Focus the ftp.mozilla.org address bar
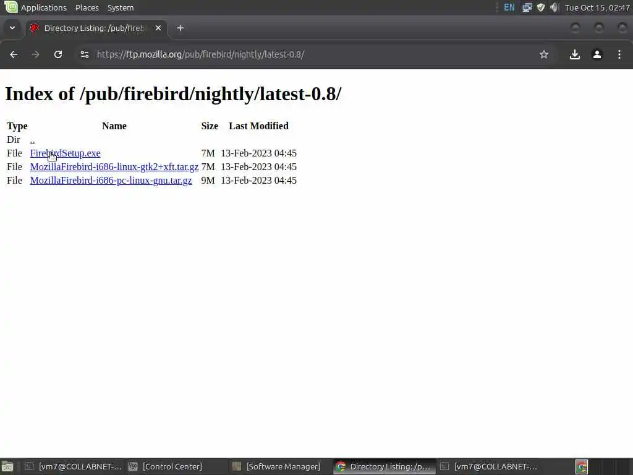Image resolution: width=633 pixels, height=475 pixels. [315, 54]
